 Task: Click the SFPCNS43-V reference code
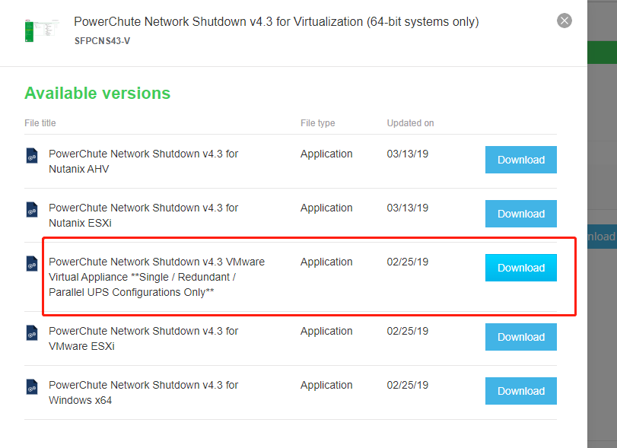click(102, 41)
